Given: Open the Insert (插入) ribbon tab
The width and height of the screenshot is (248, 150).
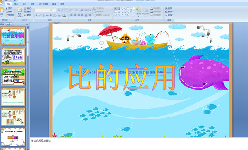Looking at the screenshot, I should (x=16, y=4).
